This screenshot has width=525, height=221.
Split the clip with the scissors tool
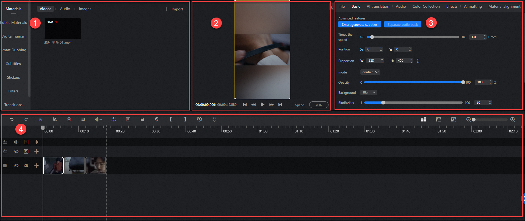40,119
